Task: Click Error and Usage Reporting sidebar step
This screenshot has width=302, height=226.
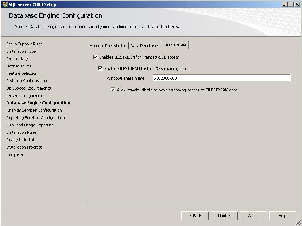Action: [30, 125]
